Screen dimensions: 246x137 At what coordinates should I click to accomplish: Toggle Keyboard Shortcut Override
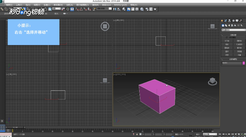point(72,9)
